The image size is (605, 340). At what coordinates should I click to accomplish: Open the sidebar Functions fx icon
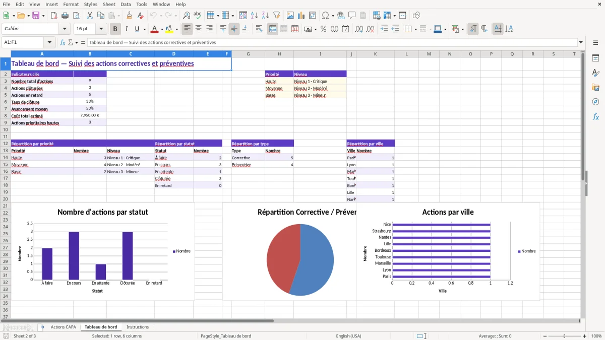(595, 116)
